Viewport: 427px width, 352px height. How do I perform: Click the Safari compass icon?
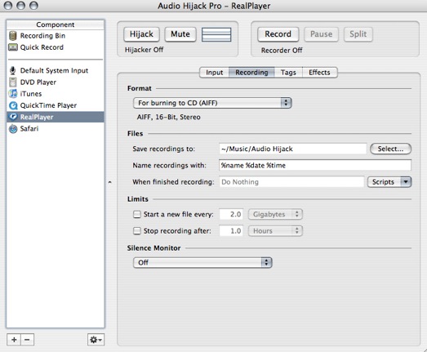13,128
